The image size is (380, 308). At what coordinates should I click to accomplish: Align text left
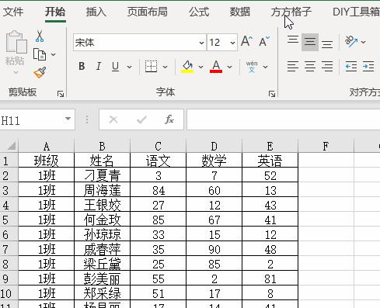pyautogui.click(x=293, y=67)
